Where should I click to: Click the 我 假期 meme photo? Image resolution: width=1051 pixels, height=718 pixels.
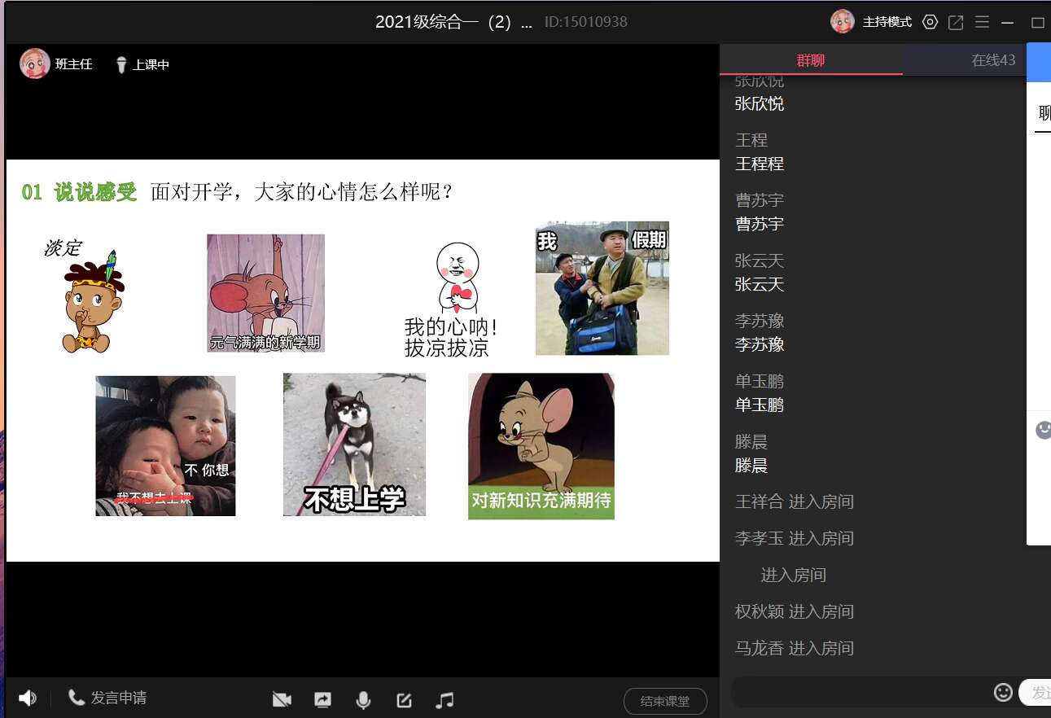pos(602,288)
